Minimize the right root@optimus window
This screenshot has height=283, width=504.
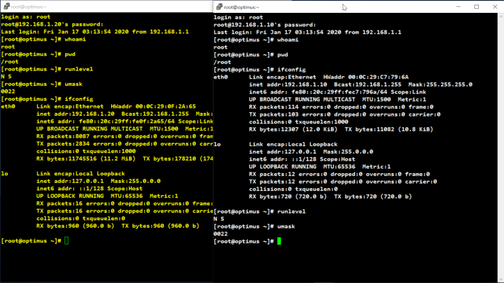click(x=459, y=7)
